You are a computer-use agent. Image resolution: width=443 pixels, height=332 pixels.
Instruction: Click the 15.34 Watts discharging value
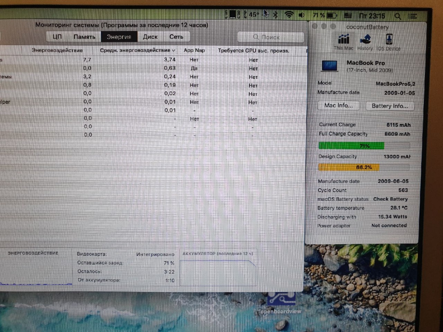pyautogui.click(x=392, y=216)
